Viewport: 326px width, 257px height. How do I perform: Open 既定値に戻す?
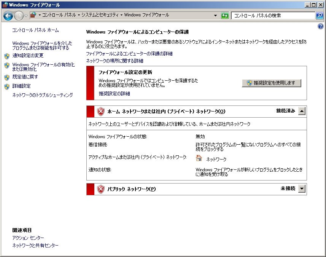coord(25,77)
